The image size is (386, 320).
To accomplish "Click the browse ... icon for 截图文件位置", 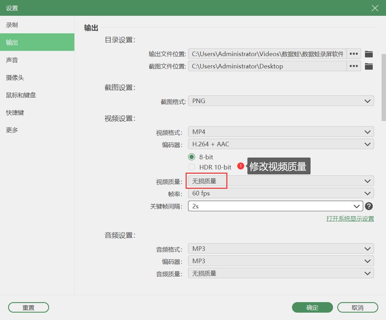I will coord(353,66).
